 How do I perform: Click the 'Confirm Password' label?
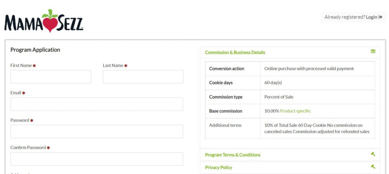tap(28, 147)
